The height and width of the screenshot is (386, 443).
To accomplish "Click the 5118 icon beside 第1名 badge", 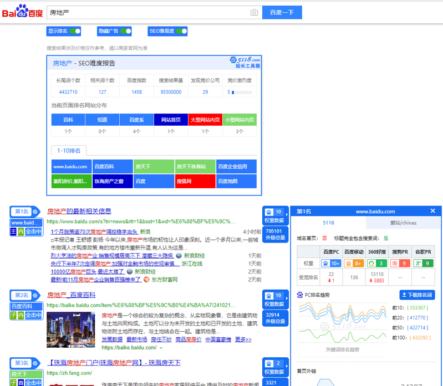I will (x=35, y=212).
